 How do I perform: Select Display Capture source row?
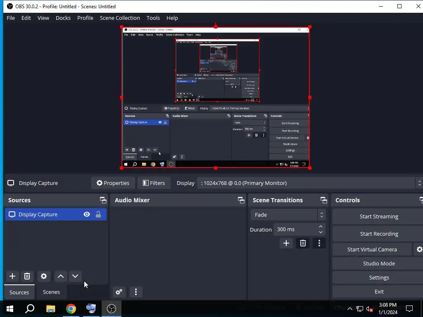(x=56, y=214)
